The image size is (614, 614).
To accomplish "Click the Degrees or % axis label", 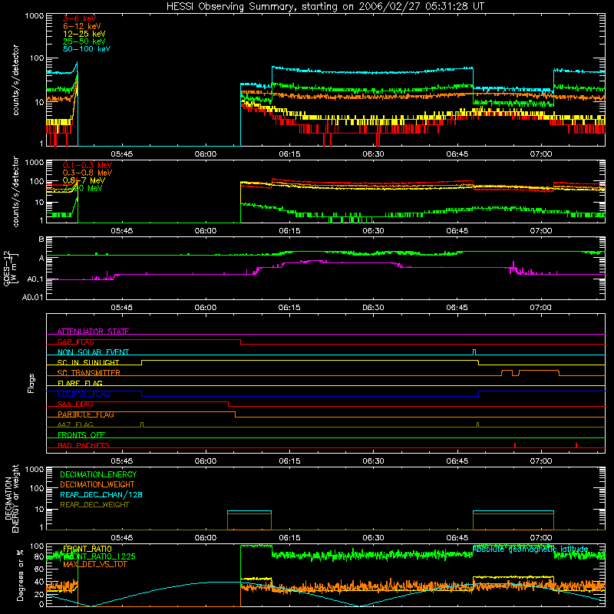I will (20, 575).
